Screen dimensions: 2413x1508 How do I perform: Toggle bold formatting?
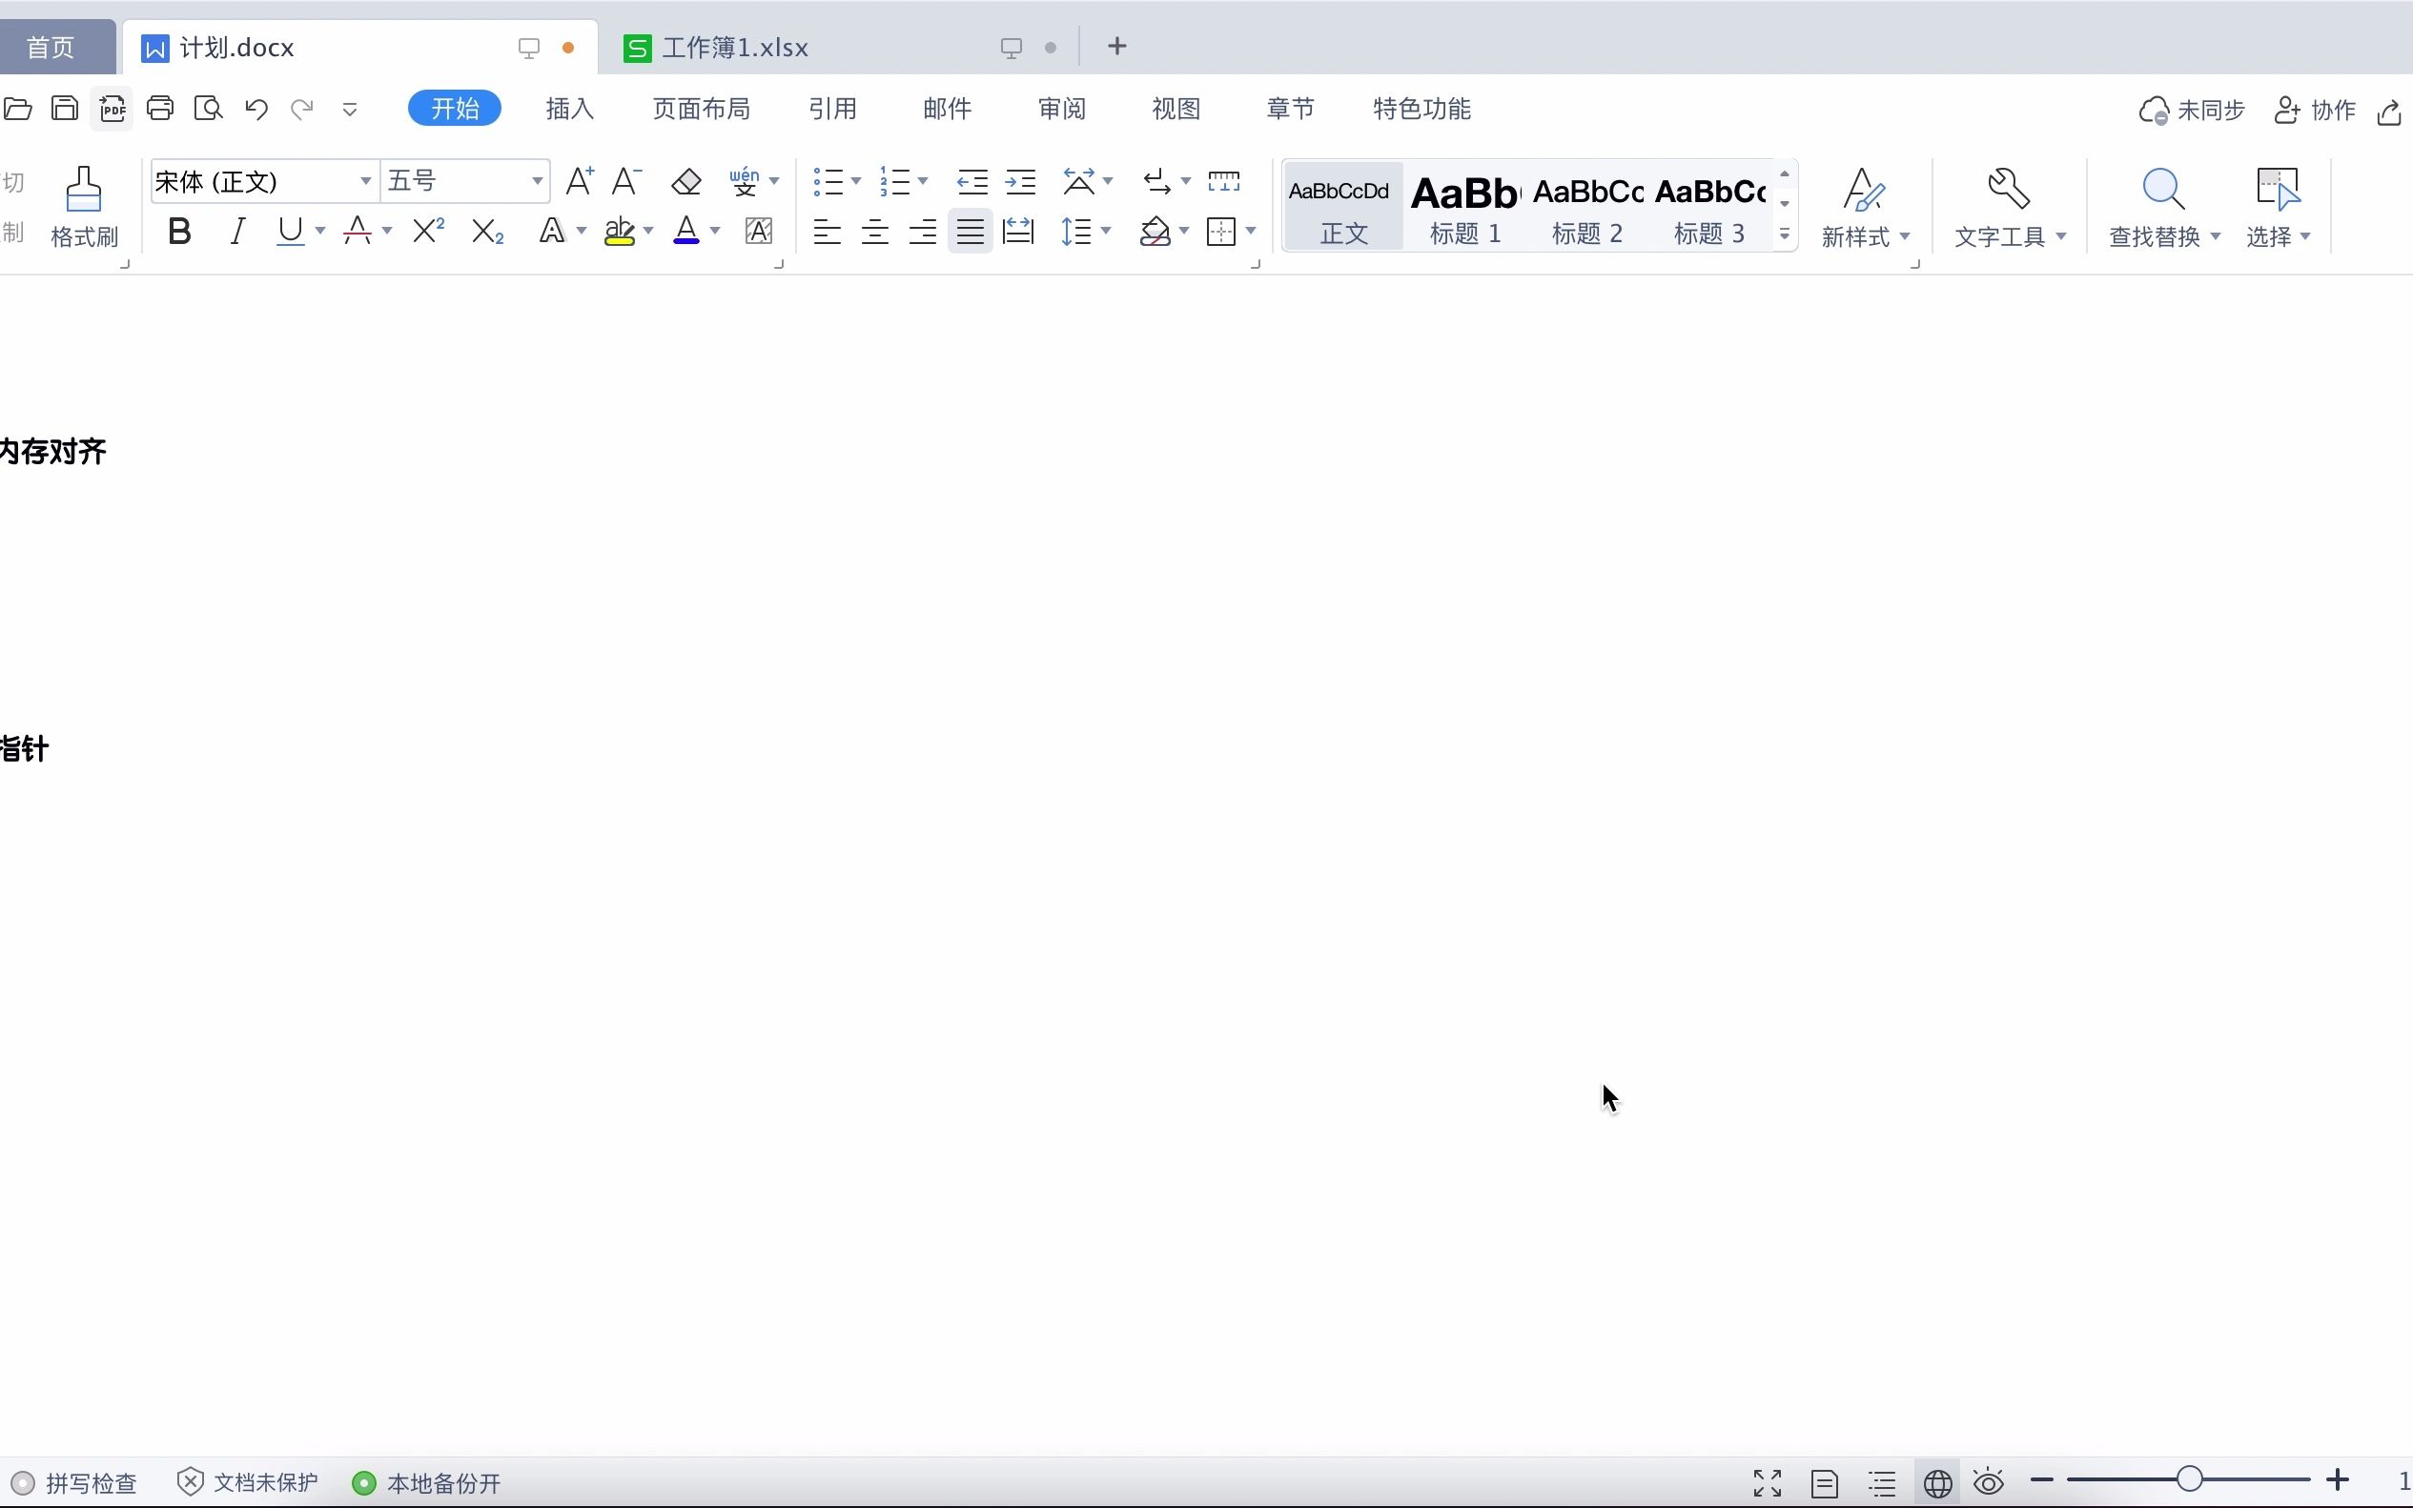[x=179, y=232]
